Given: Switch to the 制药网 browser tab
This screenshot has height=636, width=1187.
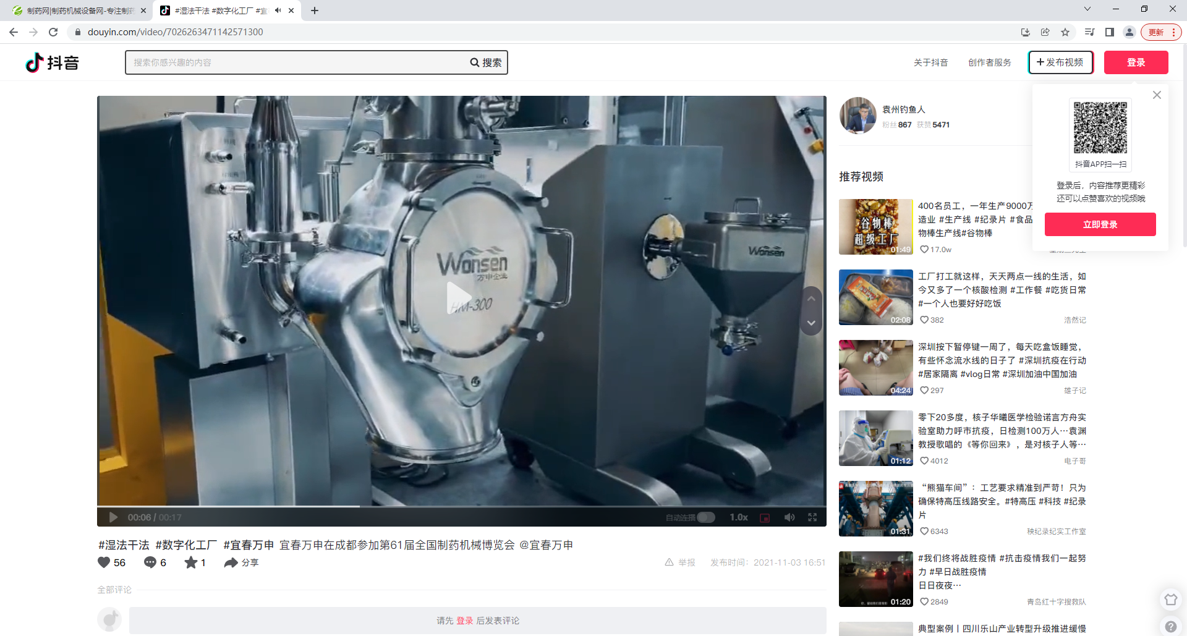Looking at the screenshot, I should coord(79,11).
